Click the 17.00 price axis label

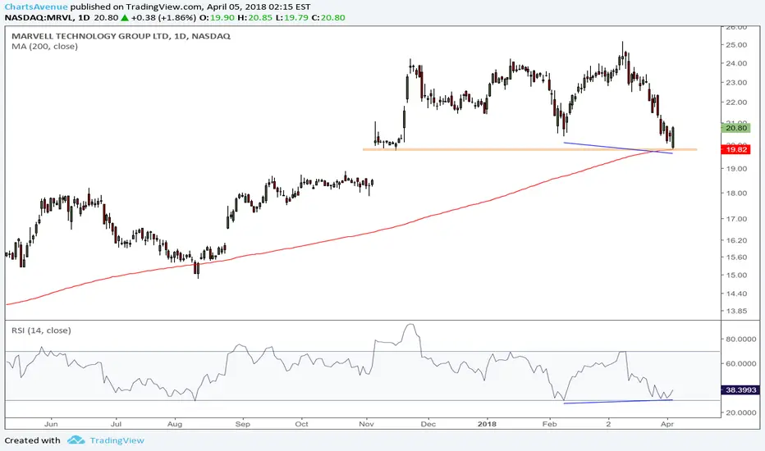[737, 219]
